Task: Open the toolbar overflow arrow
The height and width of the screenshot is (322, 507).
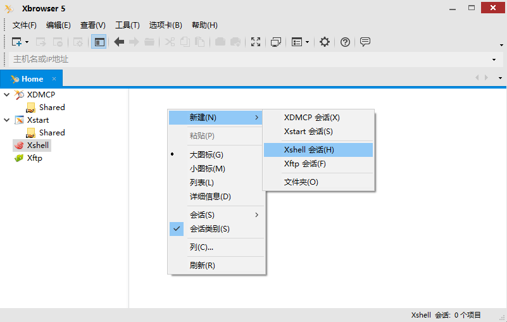Action: click(501, 46)
